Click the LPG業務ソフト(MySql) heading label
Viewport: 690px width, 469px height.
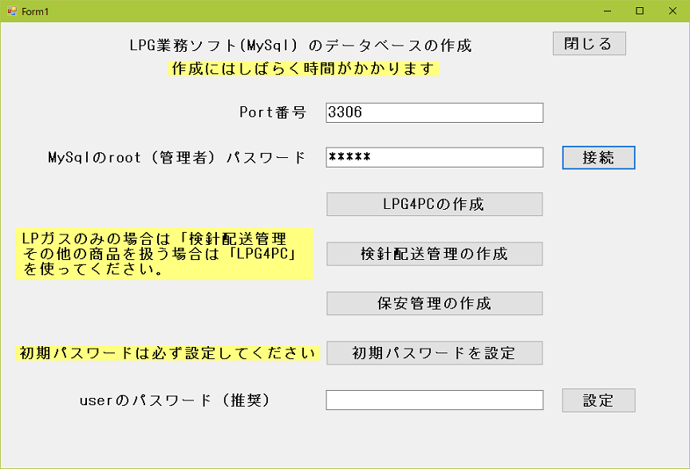301,45
